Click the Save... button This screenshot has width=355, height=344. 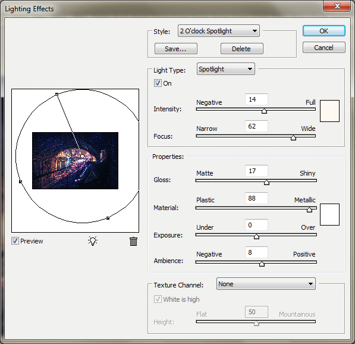(176, 48)
